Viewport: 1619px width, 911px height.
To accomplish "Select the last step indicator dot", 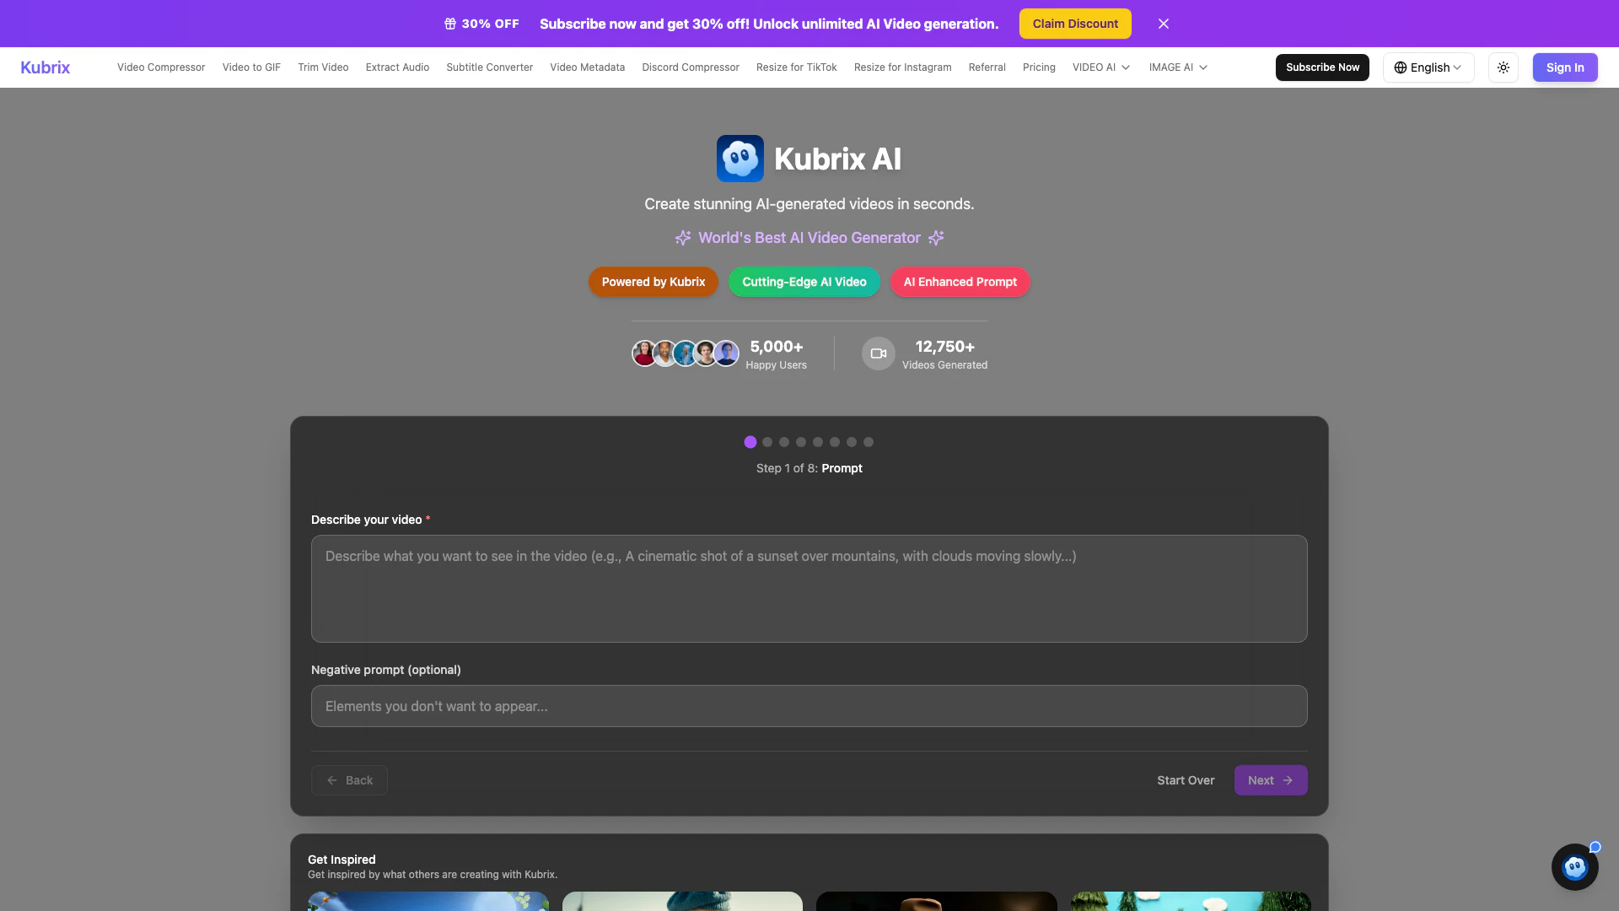I will (x=869, y=442).
